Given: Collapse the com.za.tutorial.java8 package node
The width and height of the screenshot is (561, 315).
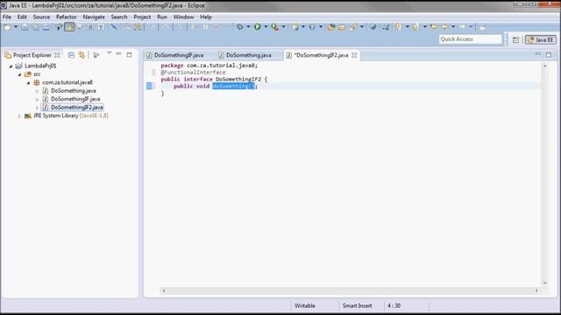Looking at the screenshot, I should [28, 83].
